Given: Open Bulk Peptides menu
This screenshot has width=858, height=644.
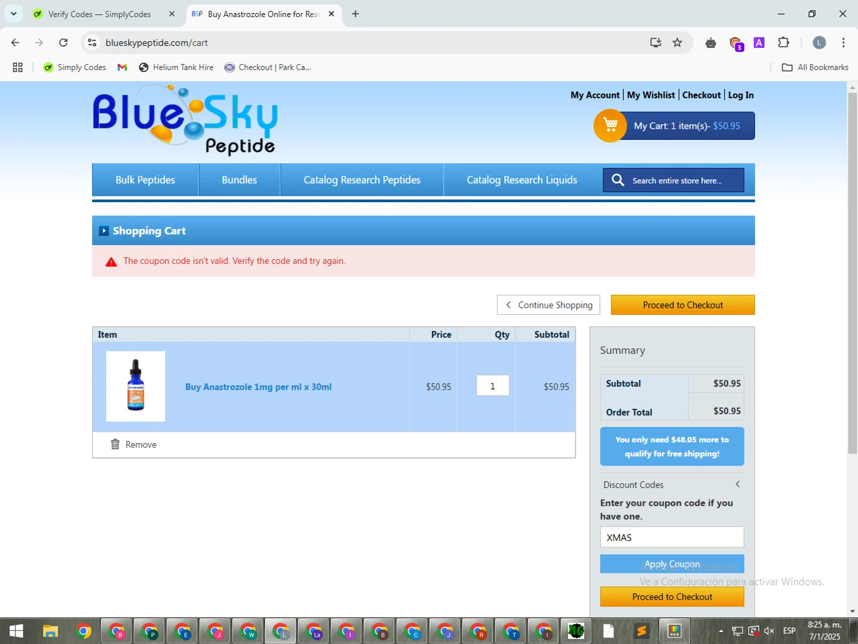Looking at the screenshot, I should pos(145,180).
